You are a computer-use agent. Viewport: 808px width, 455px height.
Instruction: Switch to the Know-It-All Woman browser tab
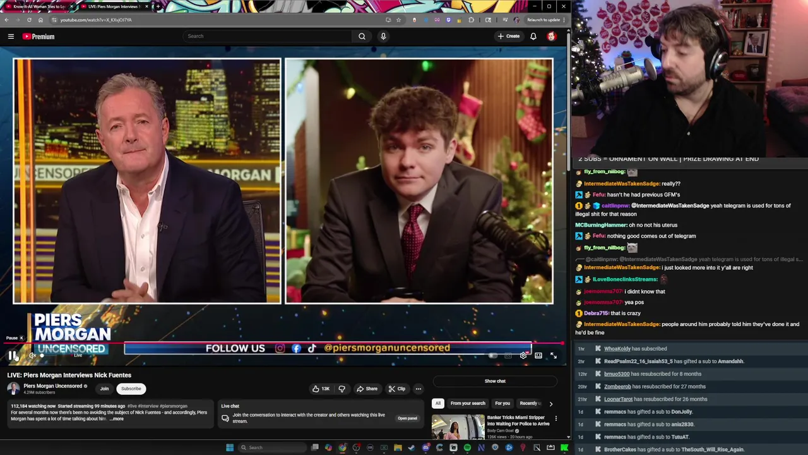38,6
